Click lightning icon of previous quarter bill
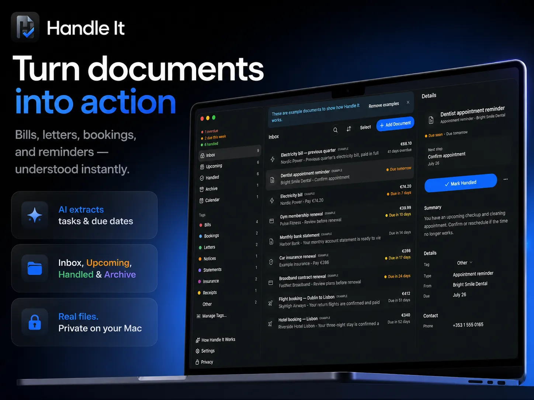 (273, 159)
